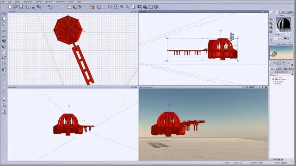Select Sun light in the layer tree
The width and height of the screenshot is (296, 166).
tap(280, 82)
